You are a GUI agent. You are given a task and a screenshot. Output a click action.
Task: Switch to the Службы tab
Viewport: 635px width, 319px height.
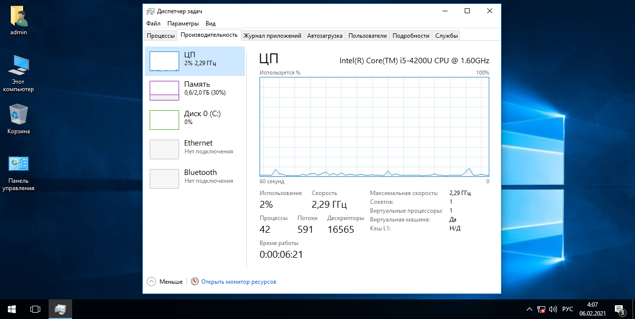click(x=447, y=36)
